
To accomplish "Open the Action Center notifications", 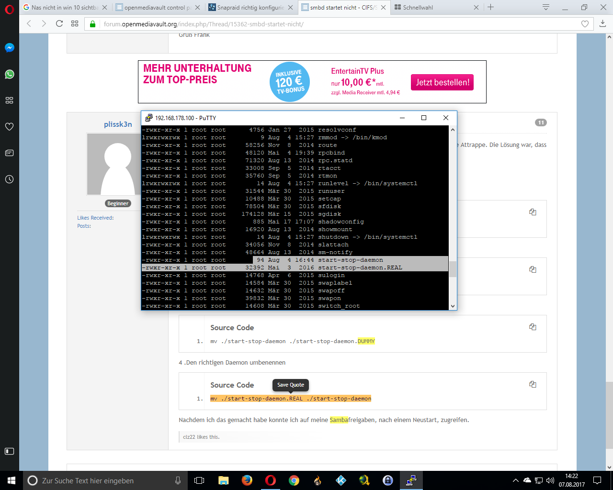I will [x=597, y=480].
